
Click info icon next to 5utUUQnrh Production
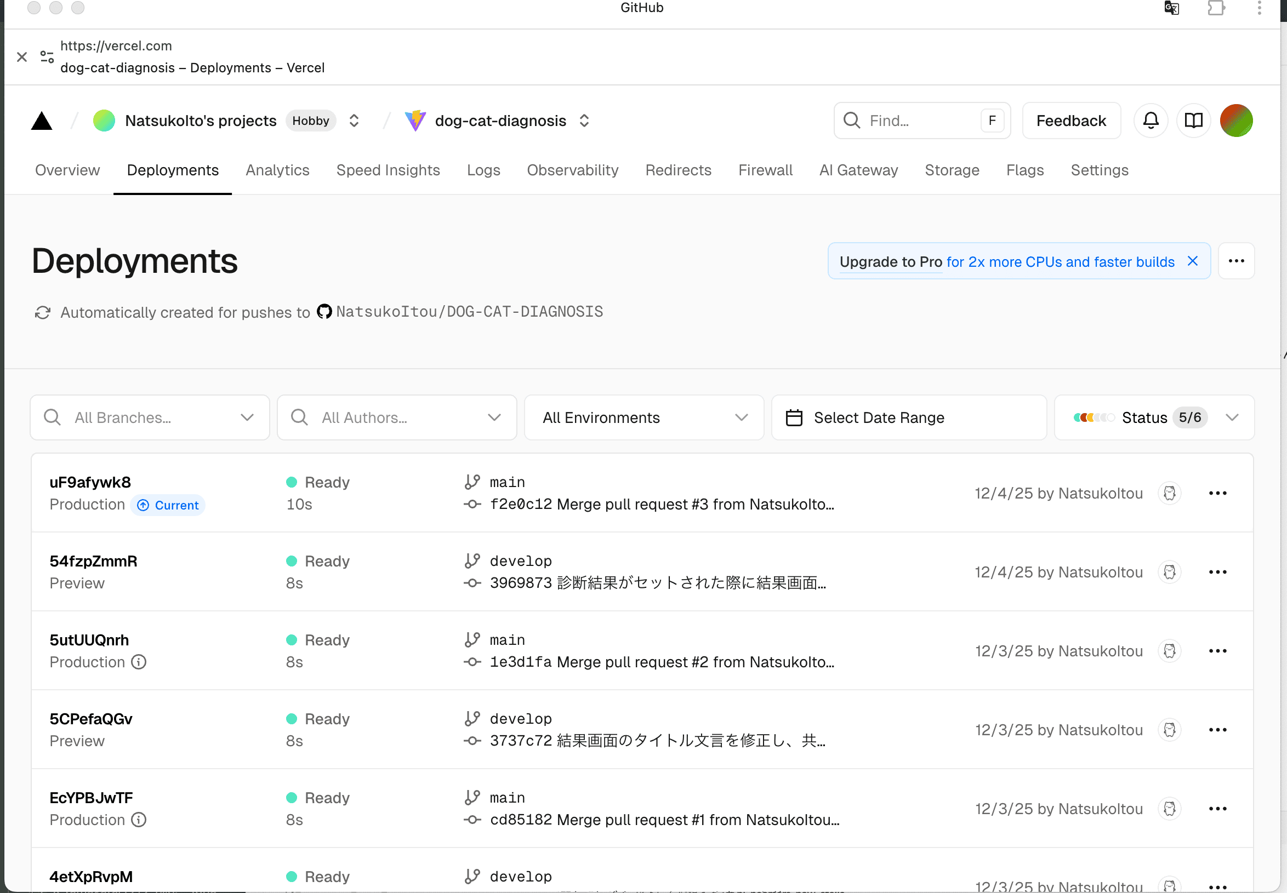(x=139, y=662)
